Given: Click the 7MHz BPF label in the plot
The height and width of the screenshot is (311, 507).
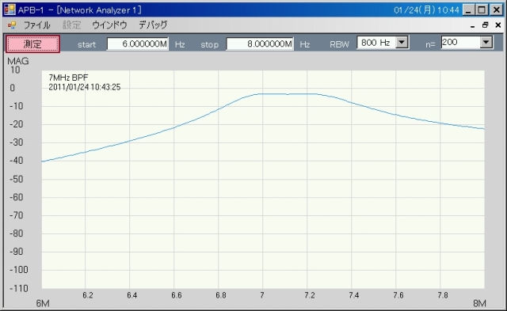Looking at the screenshot, I should pos(68,78).
